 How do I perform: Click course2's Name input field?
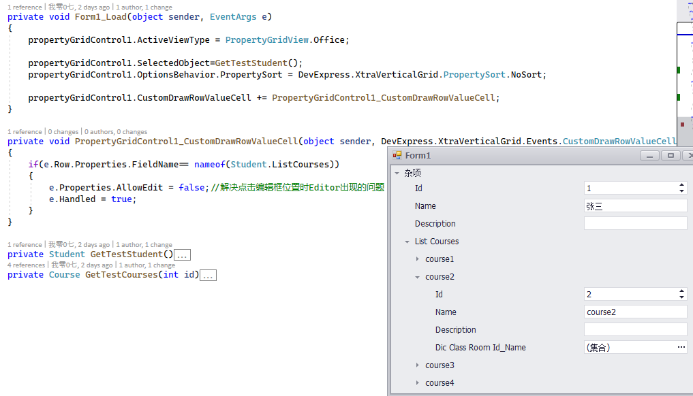pyautogui.click(x=634, y=312)
